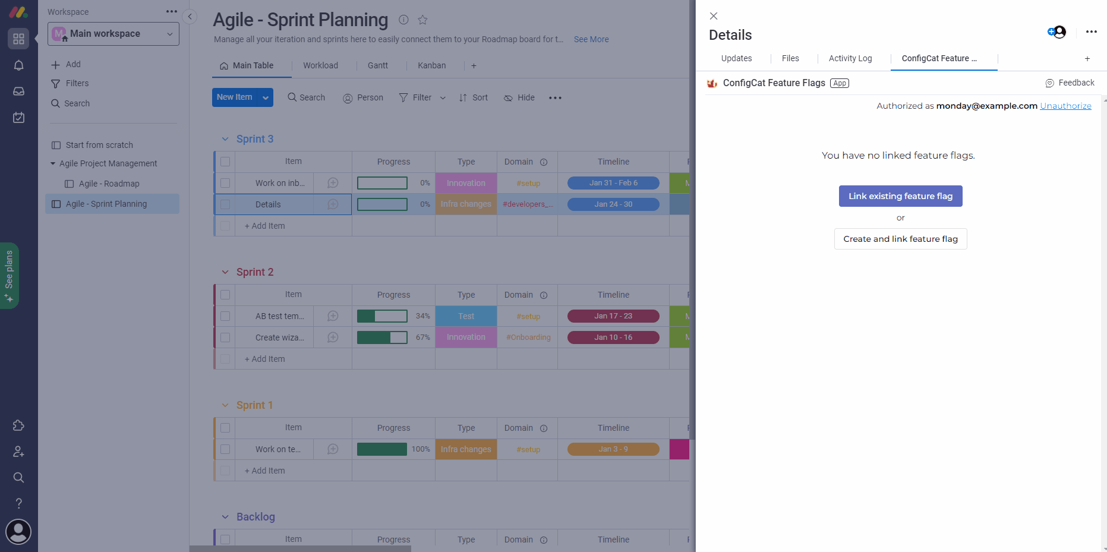The height and width of the screenshot is (552, 1107).
Task: Open My Work from the sidebar
Action: point(18,117)
